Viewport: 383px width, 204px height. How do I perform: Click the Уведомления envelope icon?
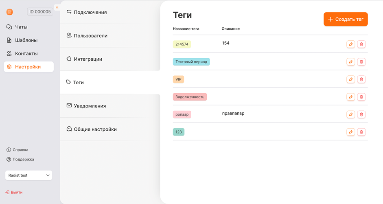(x=69, y=105)
